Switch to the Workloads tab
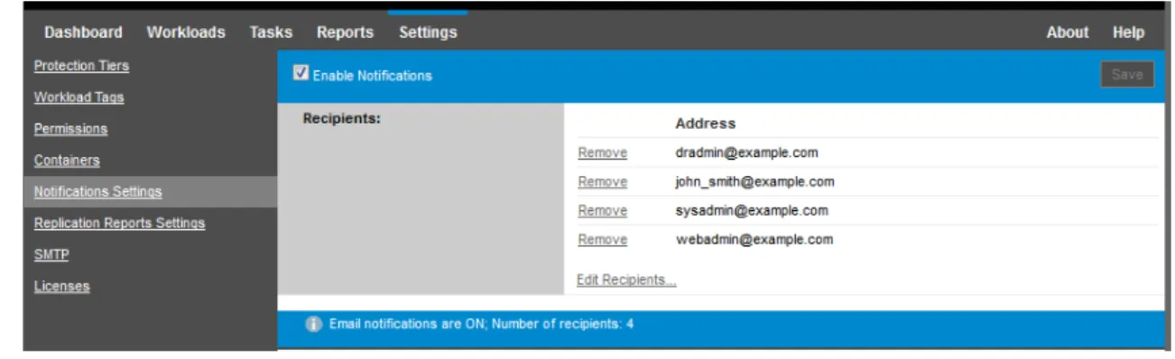The image size is (1175, 359). click(186, 32)
